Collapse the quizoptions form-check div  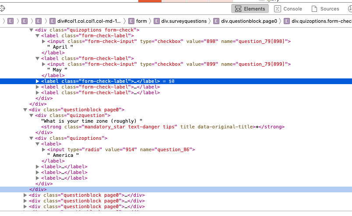32,30
